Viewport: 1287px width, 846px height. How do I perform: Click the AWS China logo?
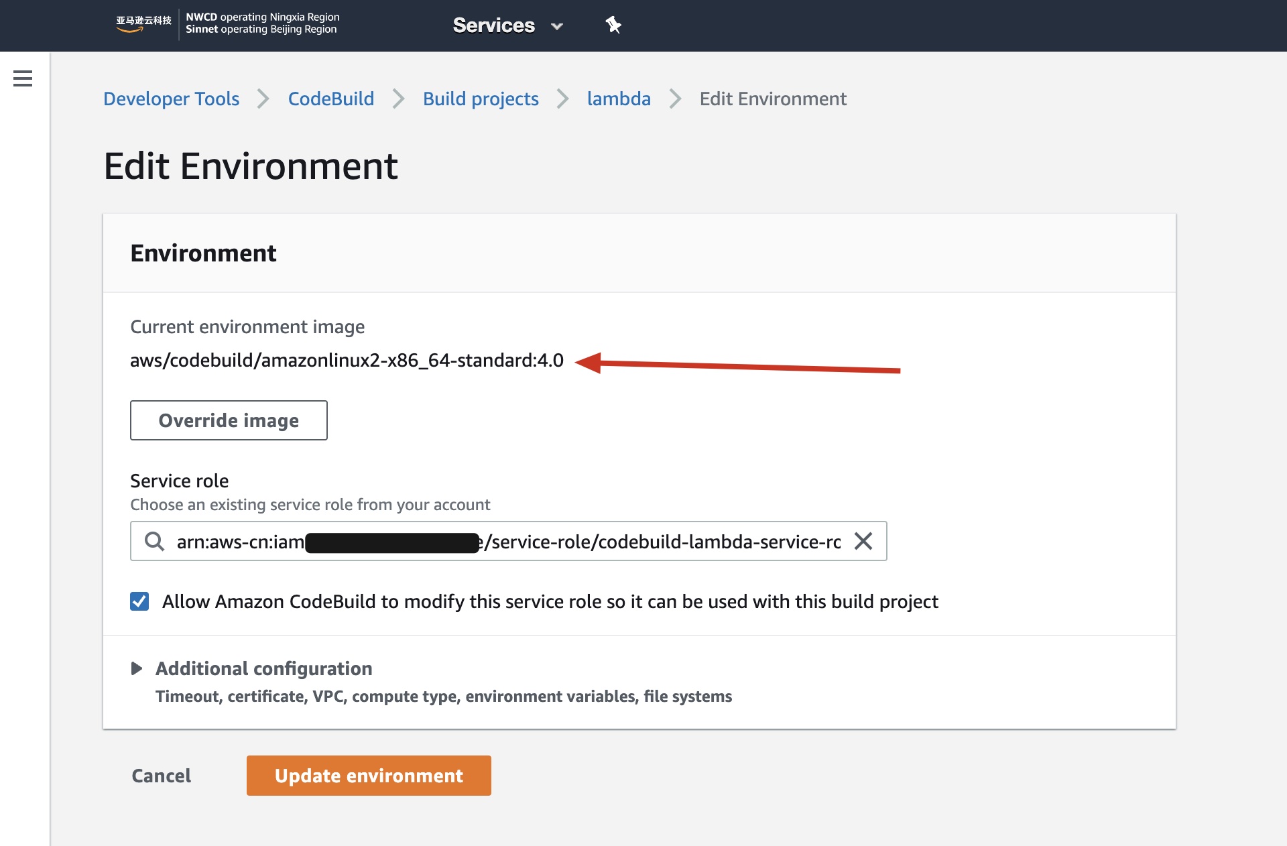click(x=143, y=24)
